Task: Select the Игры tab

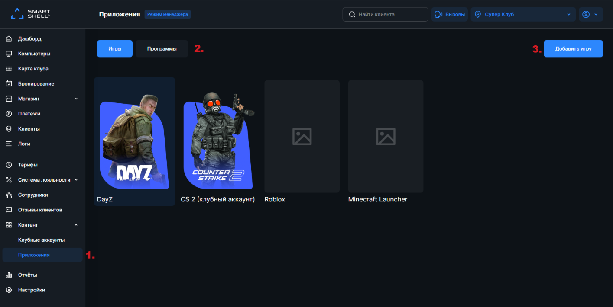Action: click(114, 49)
